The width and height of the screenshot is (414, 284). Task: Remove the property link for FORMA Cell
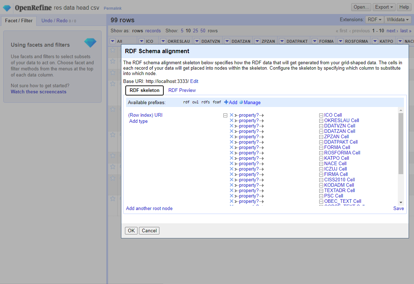tap(232, 147)
